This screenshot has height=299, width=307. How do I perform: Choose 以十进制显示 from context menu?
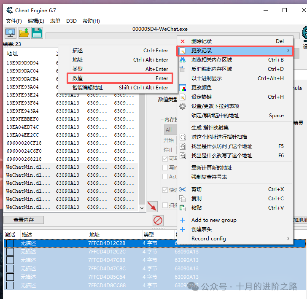tap(235, 78)
